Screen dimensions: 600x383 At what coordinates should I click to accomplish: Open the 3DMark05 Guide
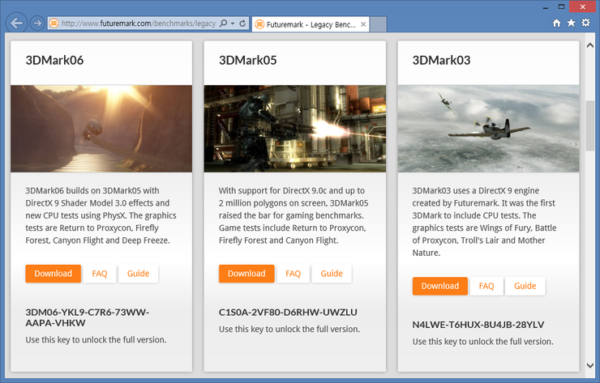coord(332,274)
